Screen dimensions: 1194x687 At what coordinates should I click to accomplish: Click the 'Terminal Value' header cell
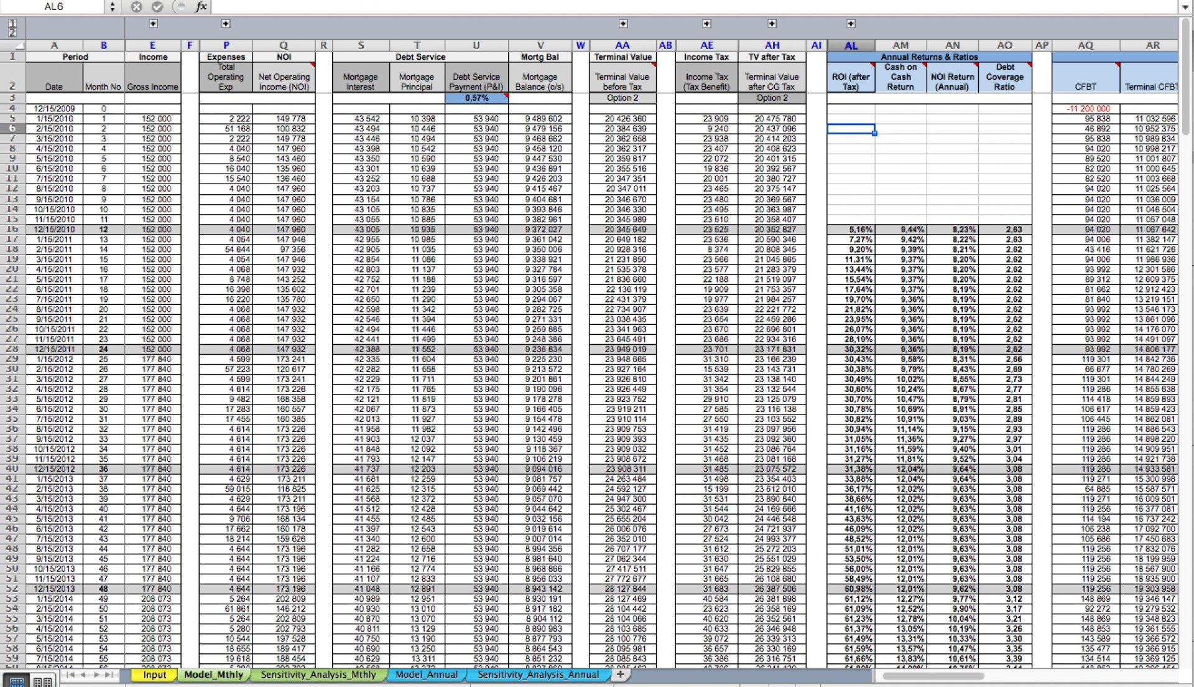(622, 57)
